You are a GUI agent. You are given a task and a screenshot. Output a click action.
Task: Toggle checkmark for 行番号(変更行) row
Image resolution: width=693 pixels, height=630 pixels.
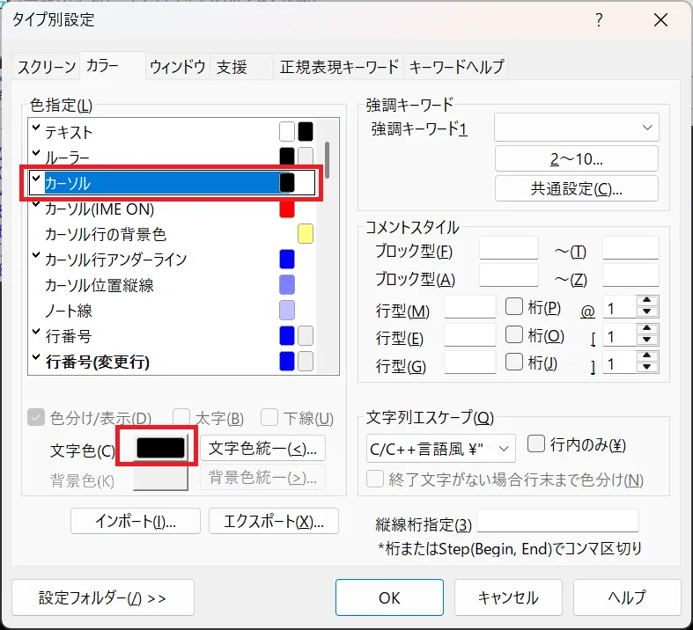pyautogui.click(x=37, y=357)
